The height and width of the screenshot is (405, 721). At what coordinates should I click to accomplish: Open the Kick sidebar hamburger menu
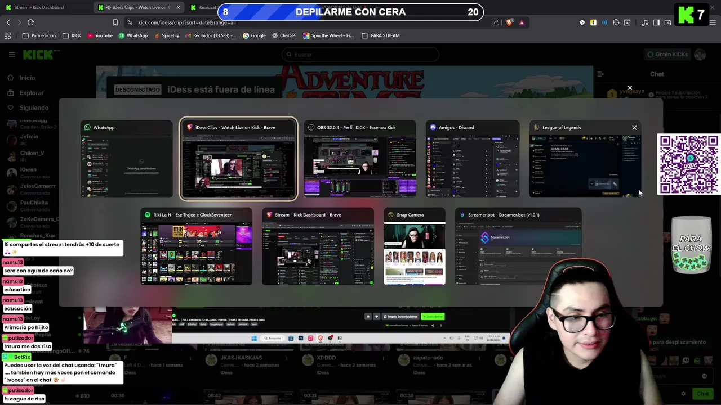coord(12,55)
